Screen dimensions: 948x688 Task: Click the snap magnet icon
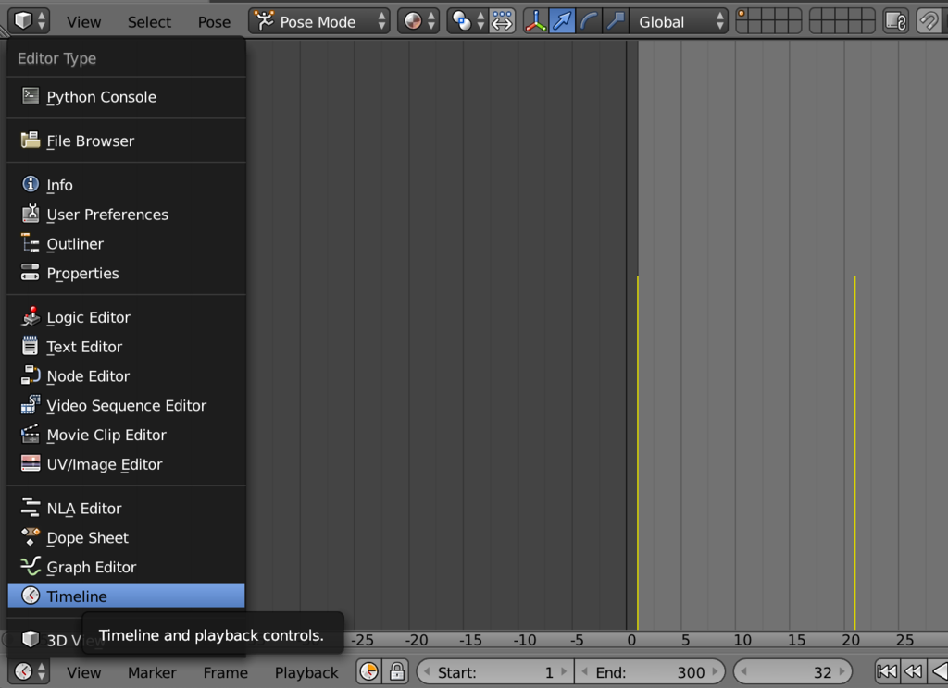click(x=929, y=21)
